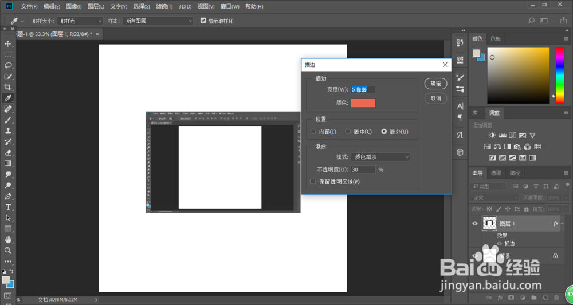The height and width of the screenshot is (305, 573).
Task: Click the create new layer icon
Action: [x=545, y=298]
